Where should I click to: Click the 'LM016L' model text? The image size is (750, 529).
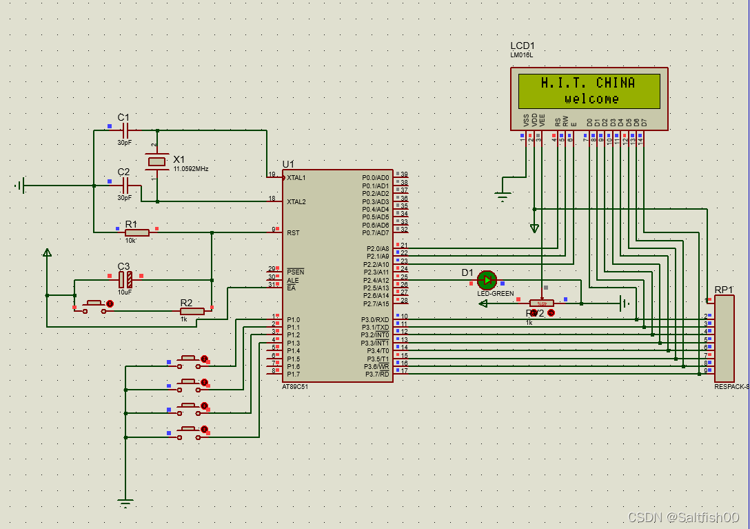[x=521, y=55]
